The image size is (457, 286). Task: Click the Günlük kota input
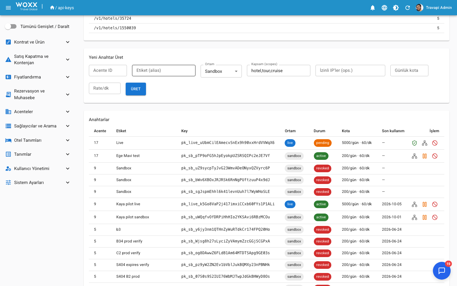point(409,71)
